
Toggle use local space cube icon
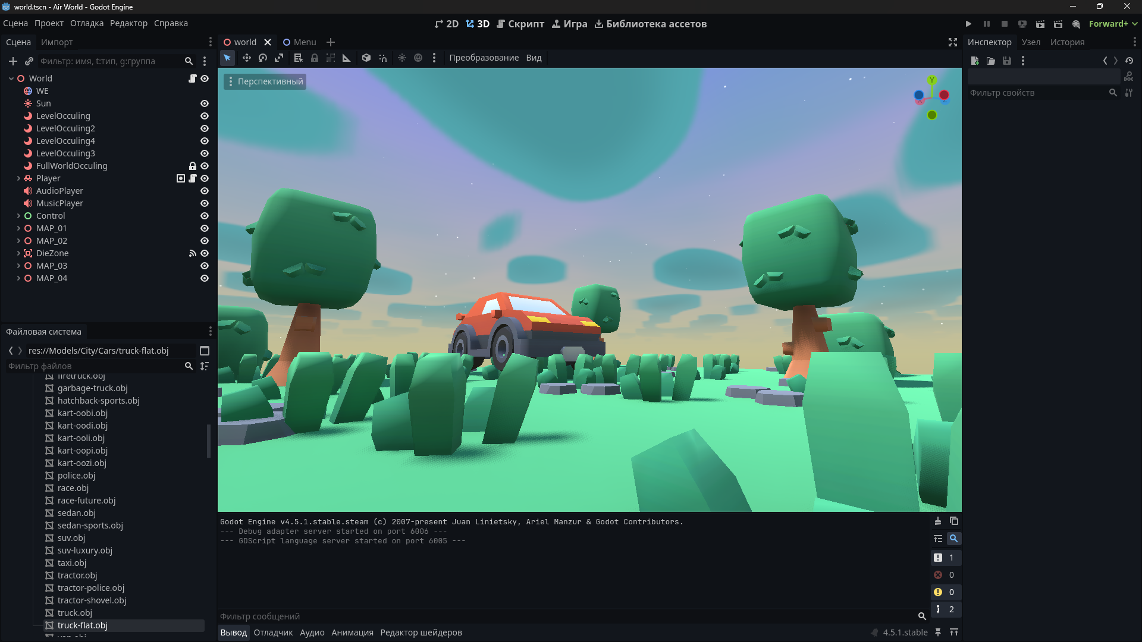(366, 58)
